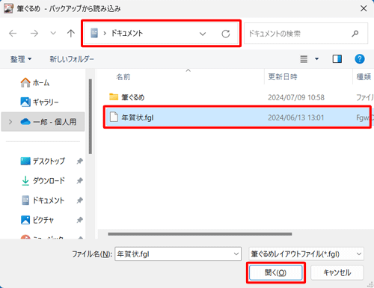Viewport: 374px width, 288px height.
Task: Open ドキュメント in the sidebar
Action: pos(43,200)
